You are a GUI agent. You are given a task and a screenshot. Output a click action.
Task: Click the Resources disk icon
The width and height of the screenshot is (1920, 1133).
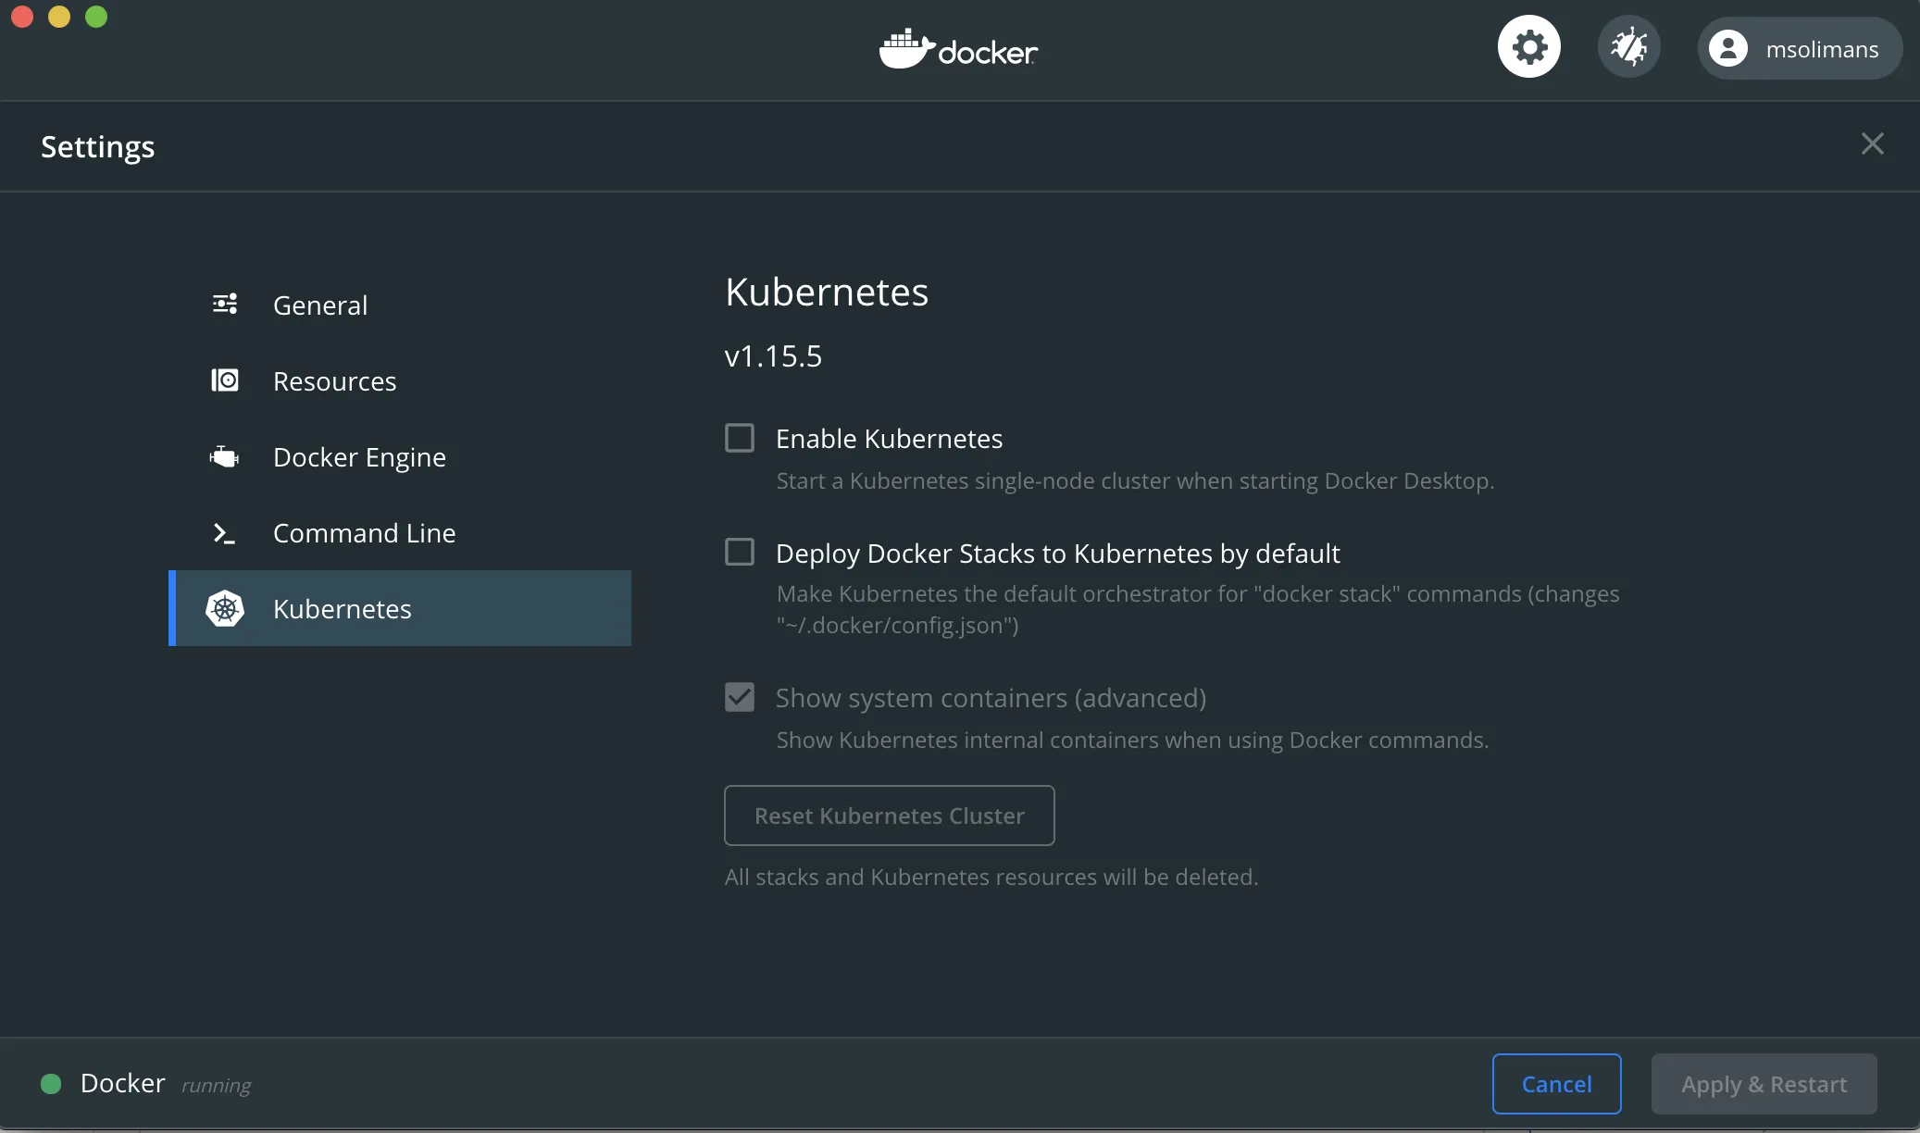pos(225,380)
